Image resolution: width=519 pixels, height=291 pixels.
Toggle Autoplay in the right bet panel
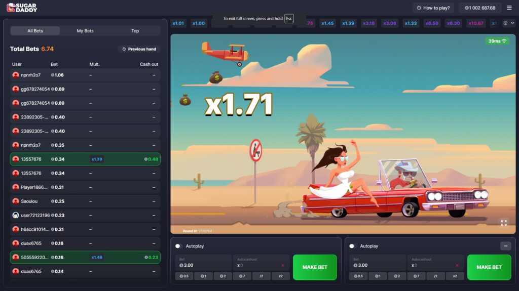(x=353, y=246)
